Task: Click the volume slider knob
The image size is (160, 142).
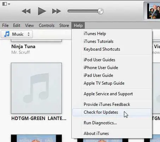Action: click(100, 11)
